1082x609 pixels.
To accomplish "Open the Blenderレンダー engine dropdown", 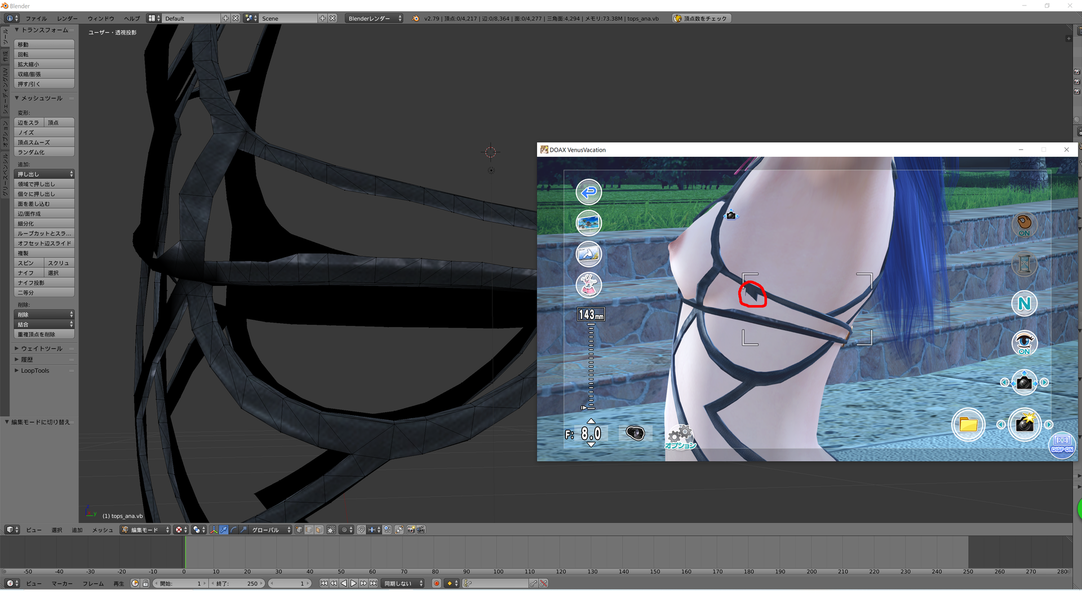I will pos(374,18).
